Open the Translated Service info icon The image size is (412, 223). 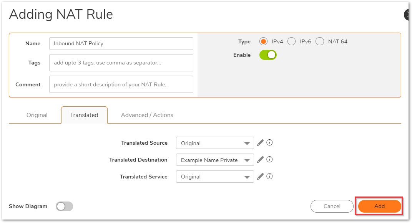270,177
